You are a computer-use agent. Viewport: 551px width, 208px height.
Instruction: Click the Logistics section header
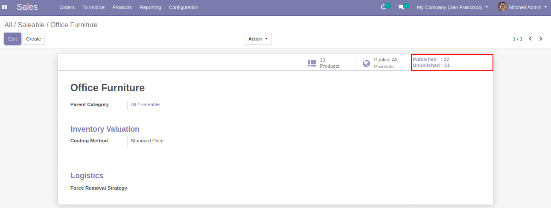(87, 176)
